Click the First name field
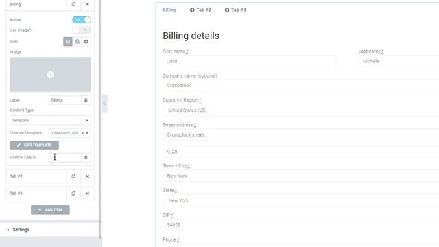This screenshot has height=247, width=439. point(249,61)
